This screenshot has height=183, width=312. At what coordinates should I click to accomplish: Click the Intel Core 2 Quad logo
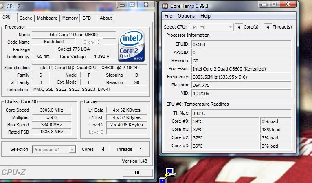click(x=131, y=45)
